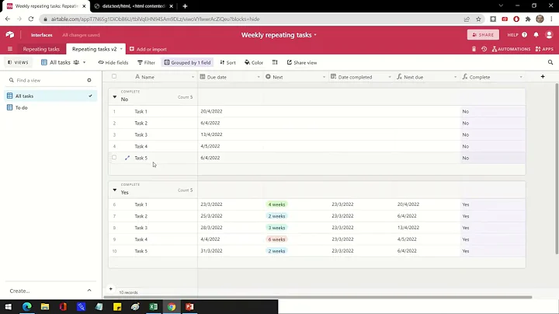This screenshot has height=314, width=559.
Task: Click the search magnifier icon in view bar
Action: pyautogui.click(x=550, y=62)
